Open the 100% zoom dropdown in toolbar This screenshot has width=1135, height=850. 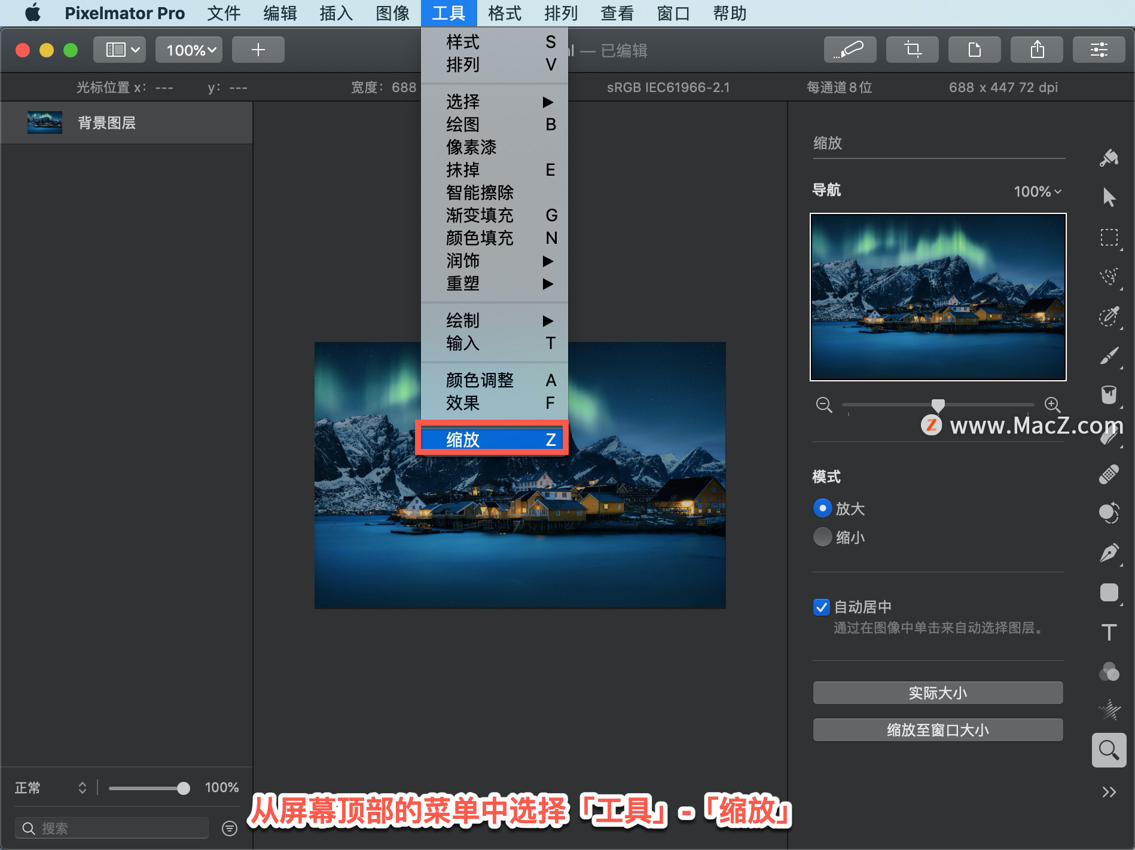click(189, 50)
